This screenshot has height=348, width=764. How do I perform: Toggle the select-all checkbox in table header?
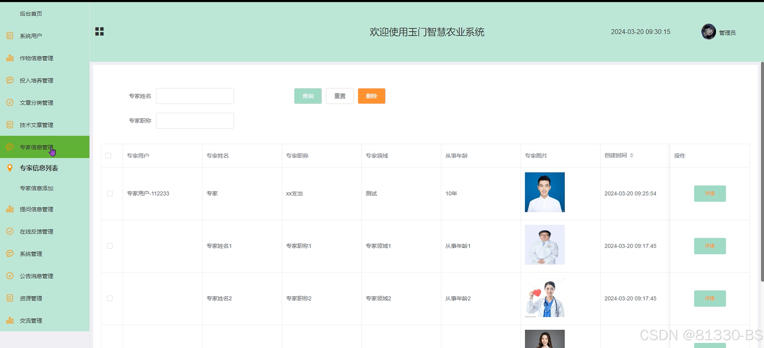tap(108, 156)
